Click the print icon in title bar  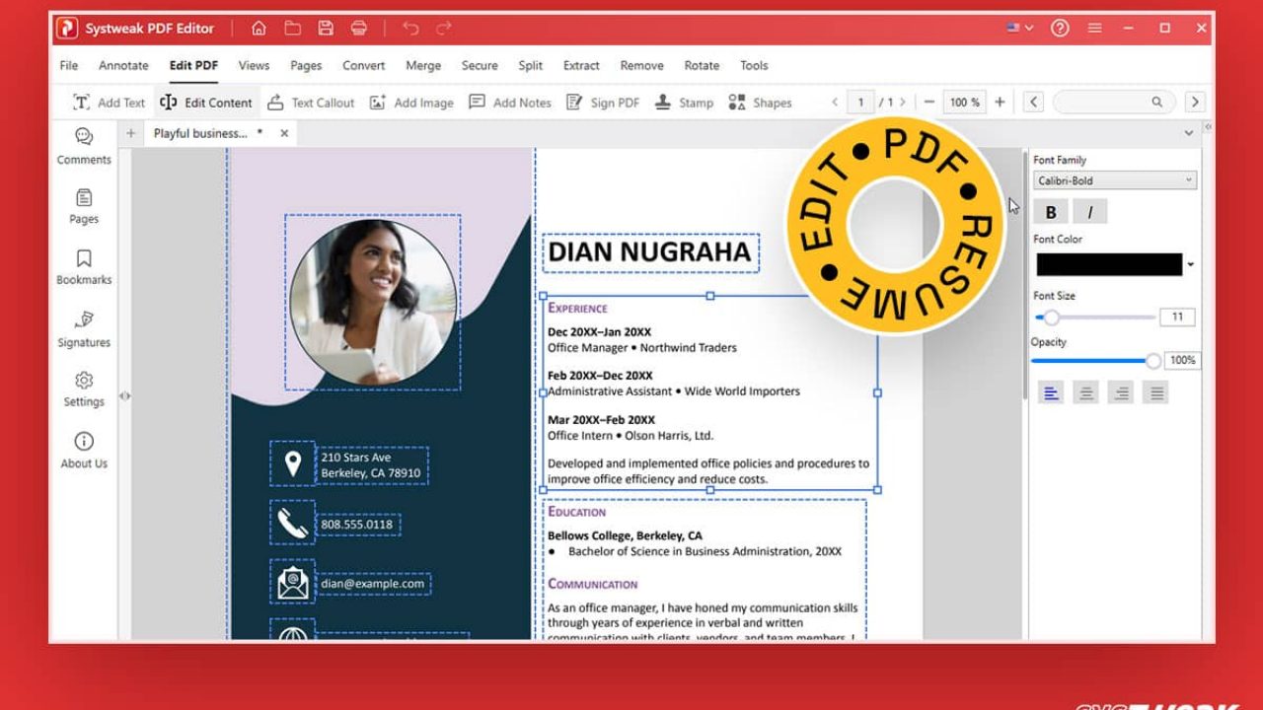359,29
